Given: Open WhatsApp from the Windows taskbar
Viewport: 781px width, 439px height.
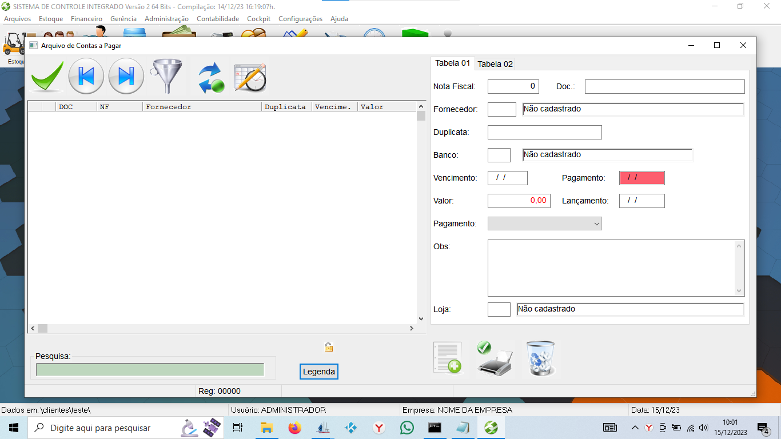Looking at the screenshot, I should [407, 428].
